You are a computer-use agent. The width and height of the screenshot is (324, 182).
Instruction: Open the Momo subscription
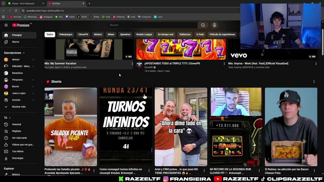pyautogui.click(x=19, y=86)
